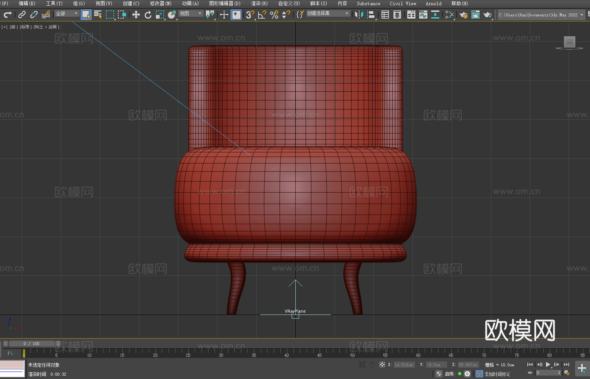Activate Select and Move tool
Viewport: 590px width, 379px height.
(136, 15)
